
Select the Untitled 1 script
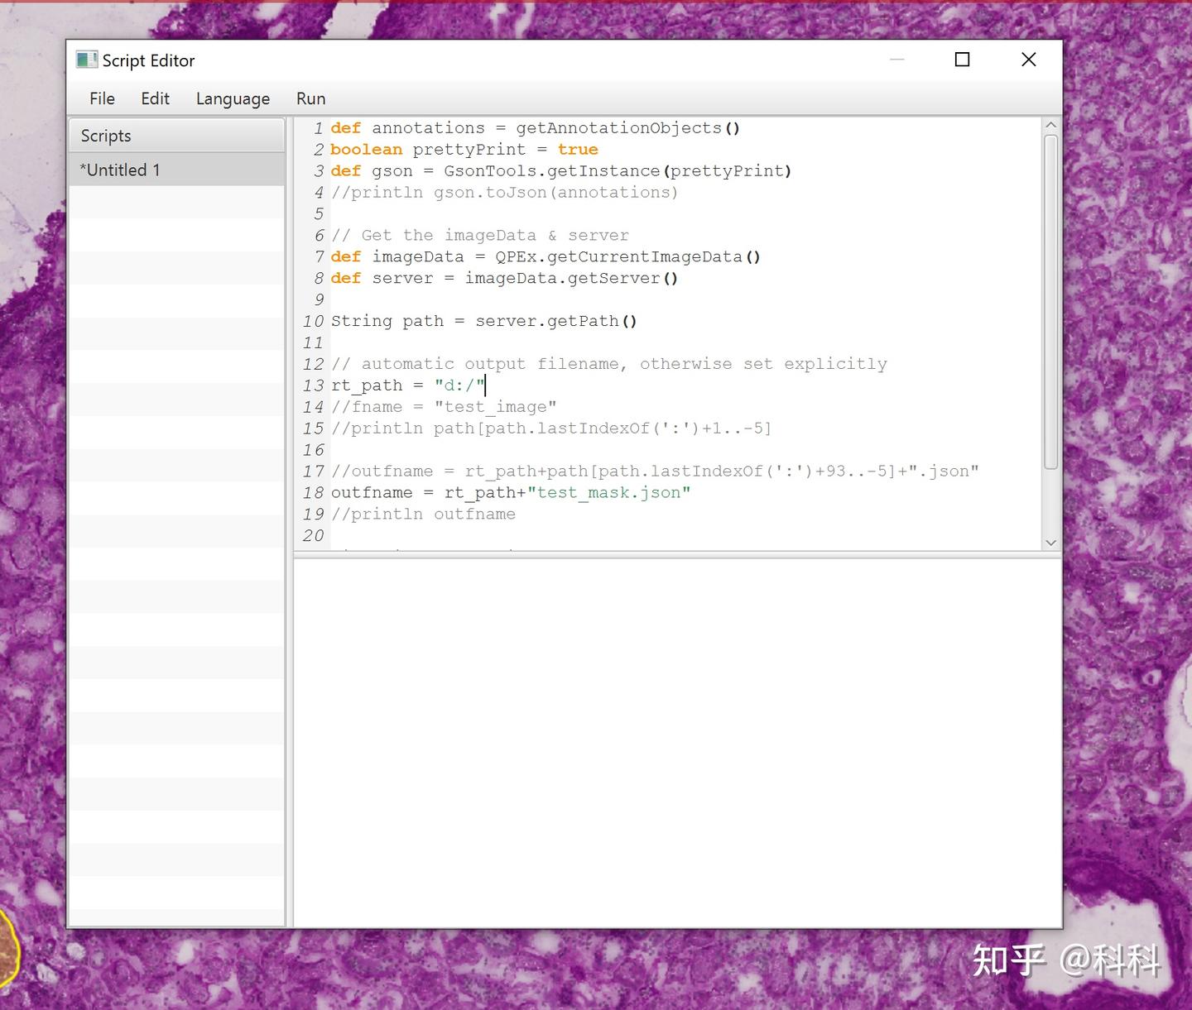[121, 170]
